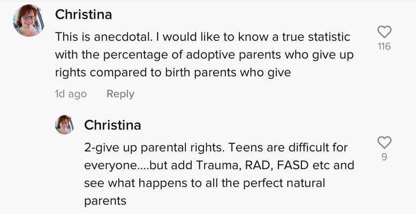Tap the heart icon on Christina's reply
416x214 pixels.
coord(384,142)
